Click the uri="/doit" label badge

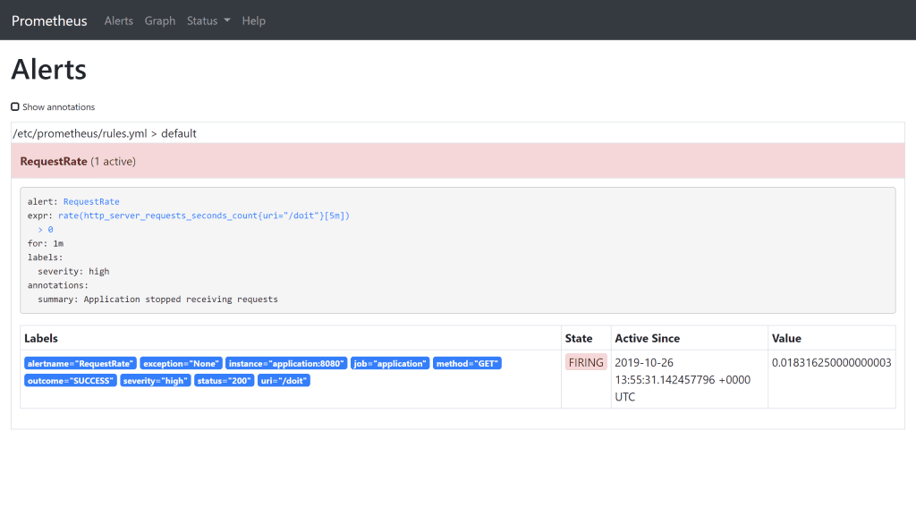(x=284, y=380)
